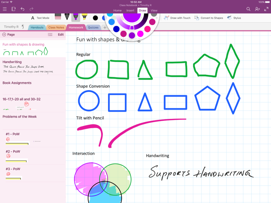
Task: Toggle Convert to Shapes mode
Action: coord(209,18)
